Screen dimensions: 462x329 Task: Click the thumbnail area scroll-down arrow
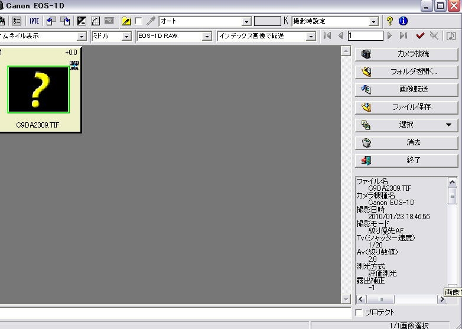pyautogui.click(x=346, y=299)
